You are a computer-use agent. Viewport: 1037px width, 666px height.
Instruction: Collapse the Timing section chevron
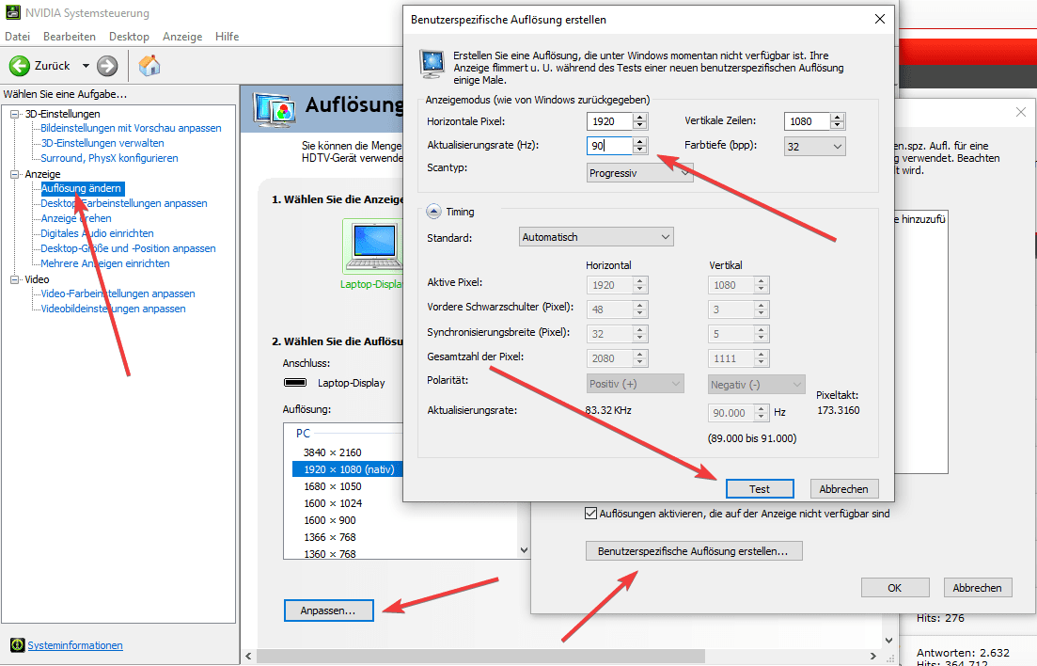point(433,212)
